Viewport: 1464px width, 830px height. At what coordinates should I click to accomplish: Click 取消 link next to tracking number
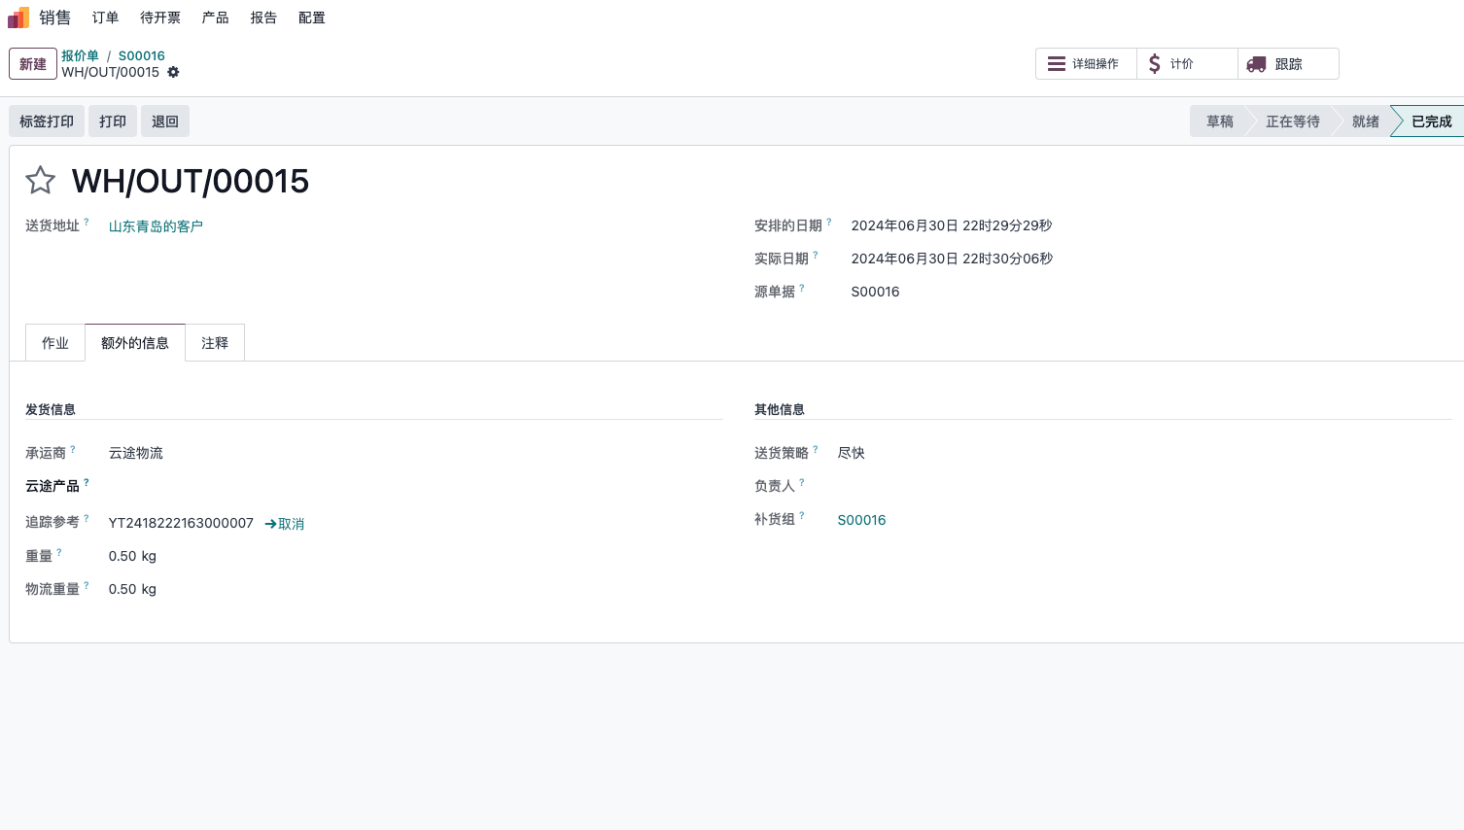click(291, 524)
